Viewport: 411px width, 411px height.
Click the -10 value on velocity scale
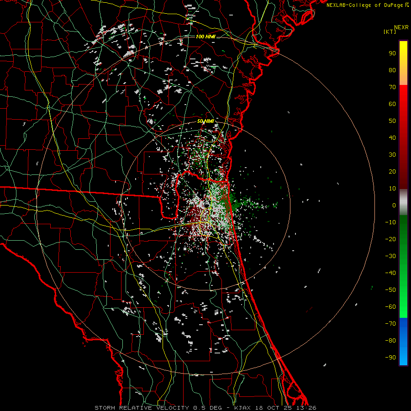[390, 222]
